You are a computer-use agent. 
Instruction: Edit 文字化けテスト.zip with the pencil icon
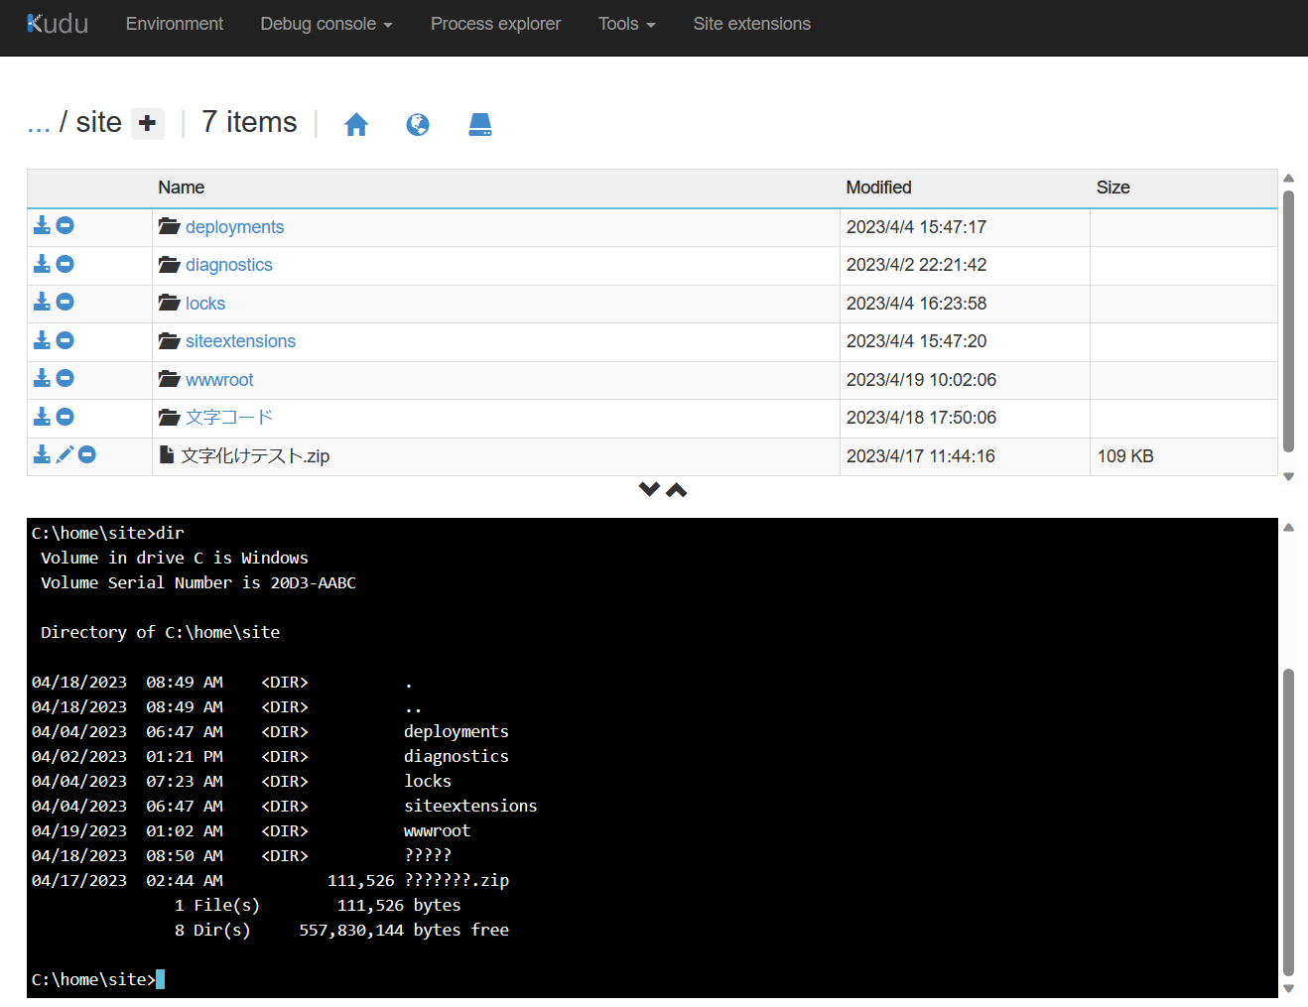(64, 453)
